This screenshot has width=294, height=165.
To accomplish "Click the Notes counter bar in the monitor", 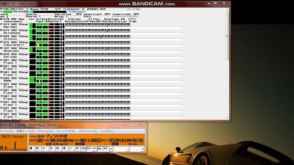I will coord(48,12).
